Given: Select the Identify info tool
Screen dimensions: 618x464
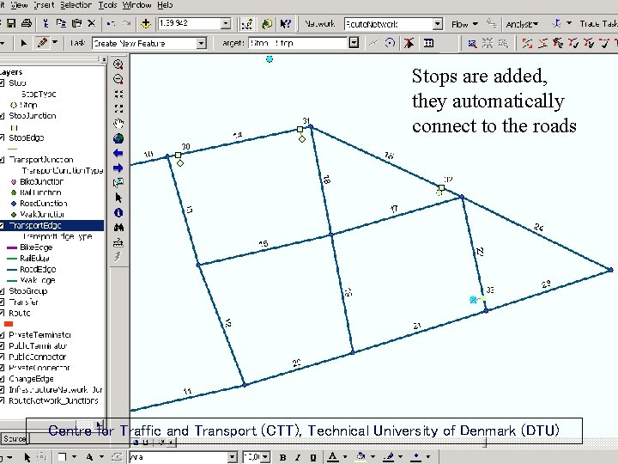Looking at the screenshot, I should [118, 213].
